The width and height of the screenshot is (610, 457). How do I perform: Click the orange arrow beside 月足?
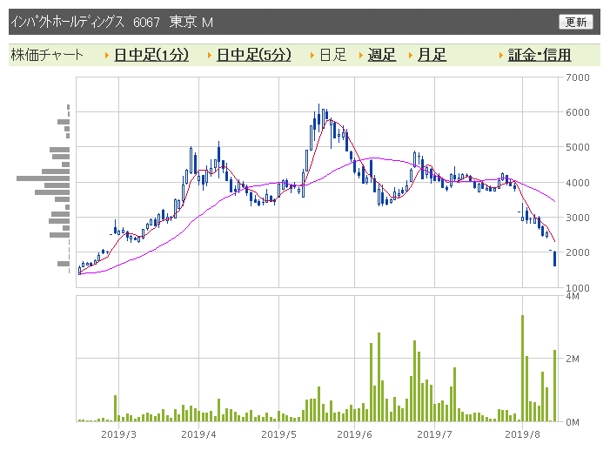tap(411, 56)
